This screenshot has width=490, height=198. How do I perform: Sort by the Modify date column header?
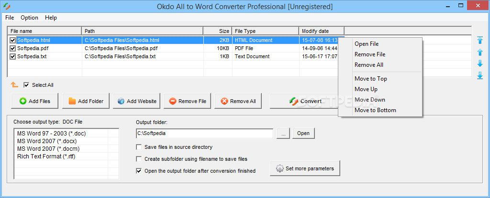coord(322,31)
